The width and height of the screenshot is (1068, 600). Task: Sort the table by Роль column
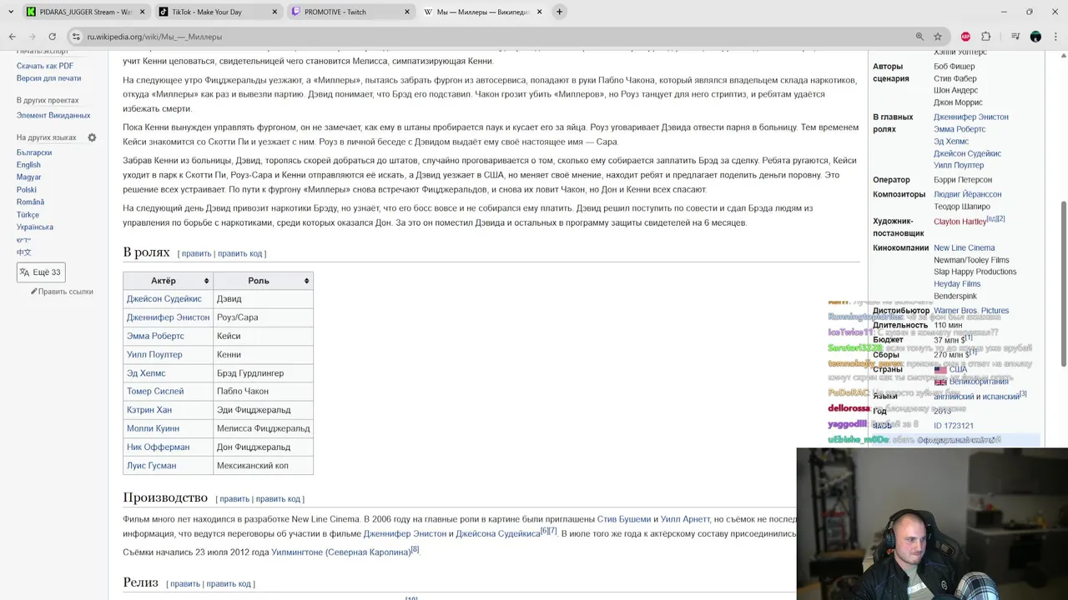(x=307, y=281)
